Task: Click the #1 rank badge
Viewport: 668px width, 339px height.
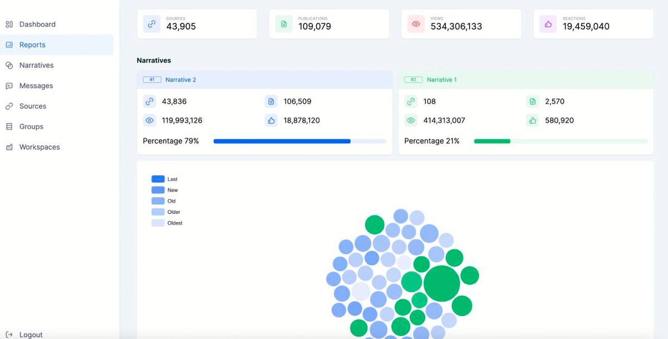Action: click(152, 80)
